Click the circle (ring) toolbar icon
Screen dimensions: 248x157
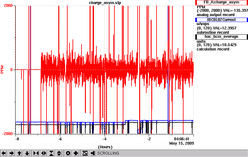tap(68, 153)
